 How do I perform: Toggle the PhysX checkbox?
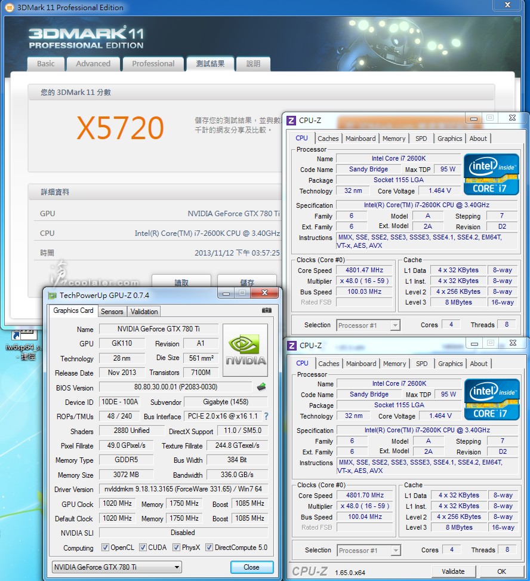[176, 548]
